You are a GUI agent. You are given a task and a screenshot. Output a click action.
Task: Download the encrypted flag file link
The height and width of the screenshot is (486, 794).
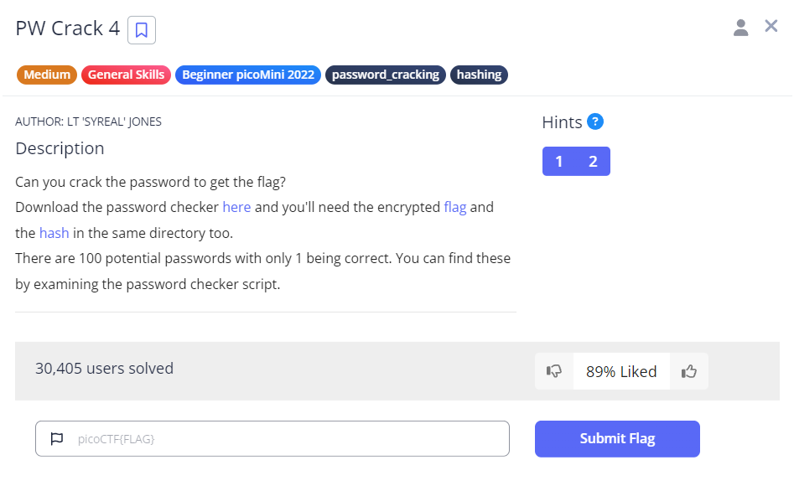(455, 207)
